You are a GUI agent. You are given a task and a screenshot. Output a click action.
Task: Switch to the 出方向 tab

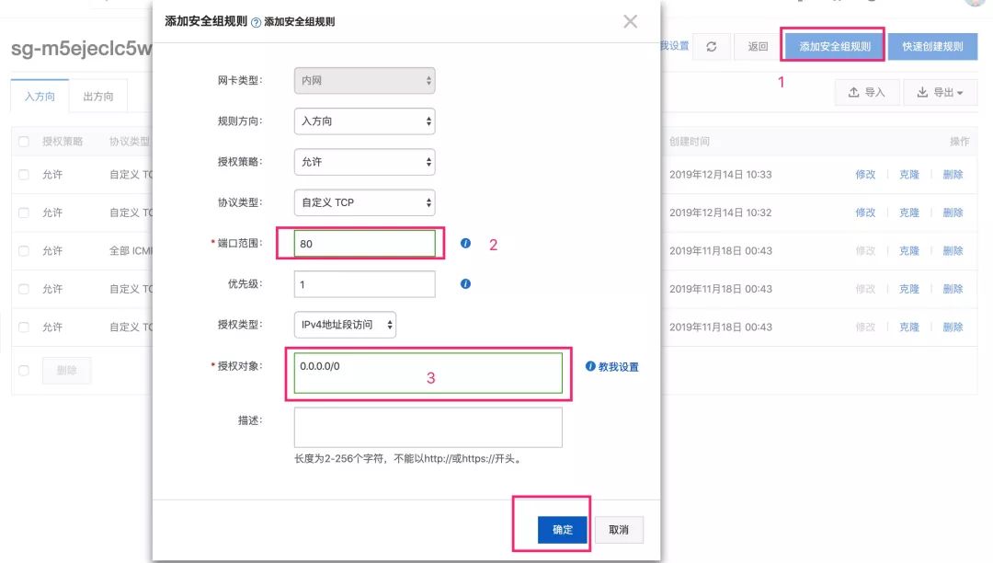click(x=98, y=97)
